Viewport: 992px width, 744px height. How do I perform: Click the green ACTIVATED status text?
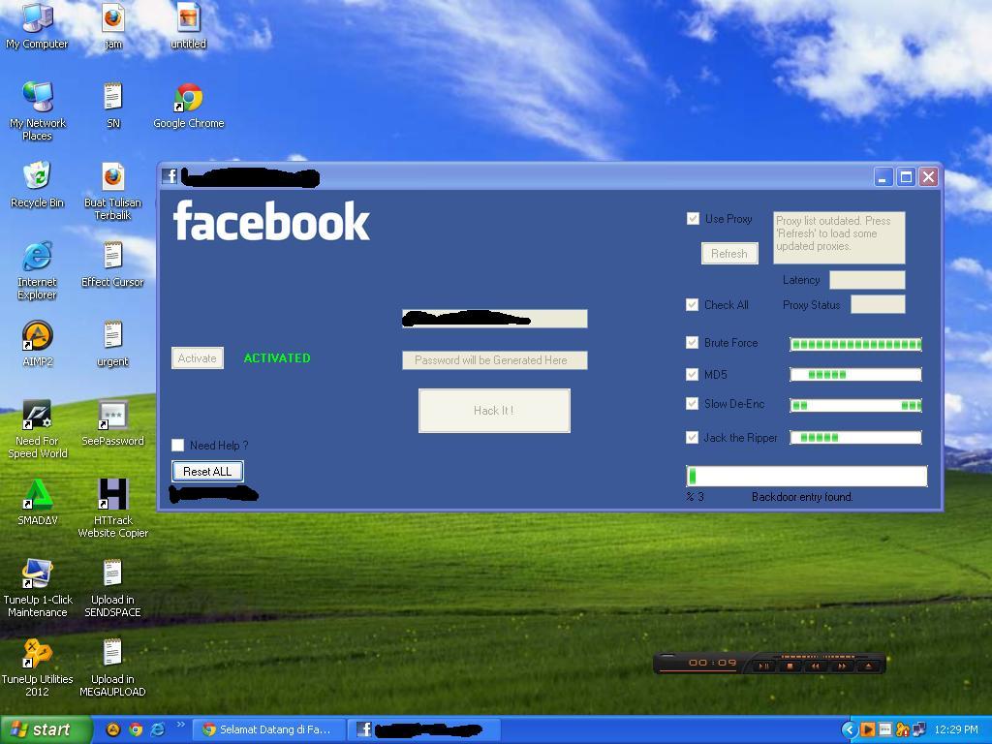[x=277, y=358]
